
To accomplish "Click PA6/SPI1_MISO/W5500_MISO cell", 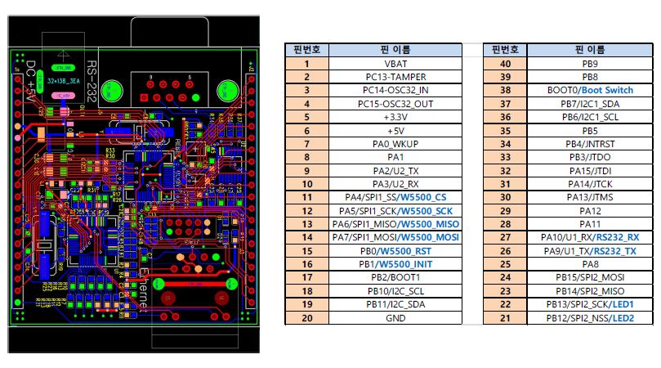I will point(395,224).
